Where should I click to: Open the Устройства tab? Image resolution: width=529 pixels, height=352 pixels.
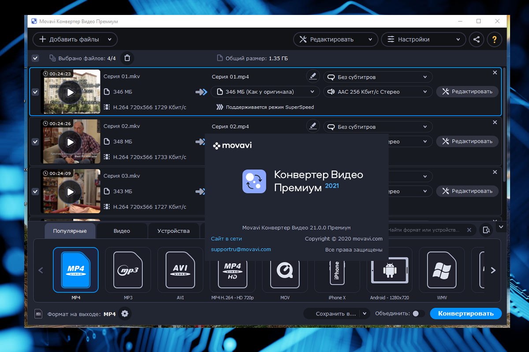(173, 231)
